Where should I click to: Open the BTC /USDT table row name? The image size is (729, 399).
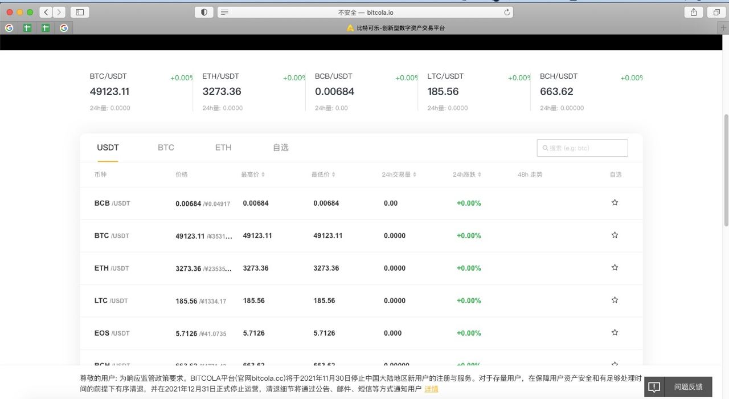pyautogui.click(x=112, y=235)
